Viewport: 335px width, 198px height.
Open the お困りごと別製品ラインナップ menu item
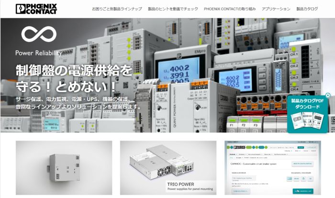coord(118,9)
